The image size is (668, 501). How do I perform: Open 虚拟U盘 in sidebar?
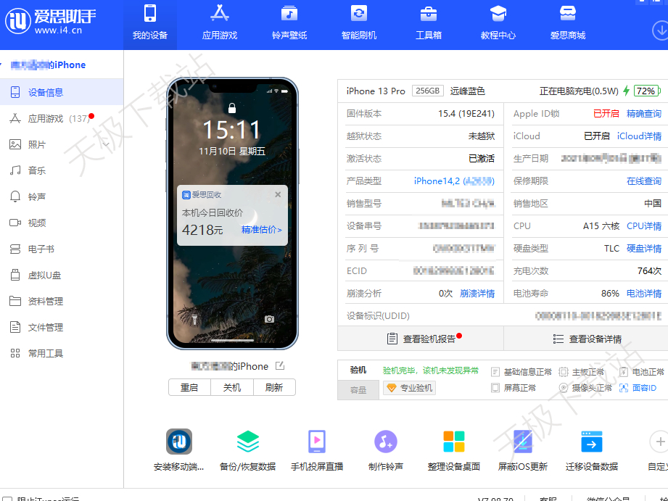coord(62,275)
